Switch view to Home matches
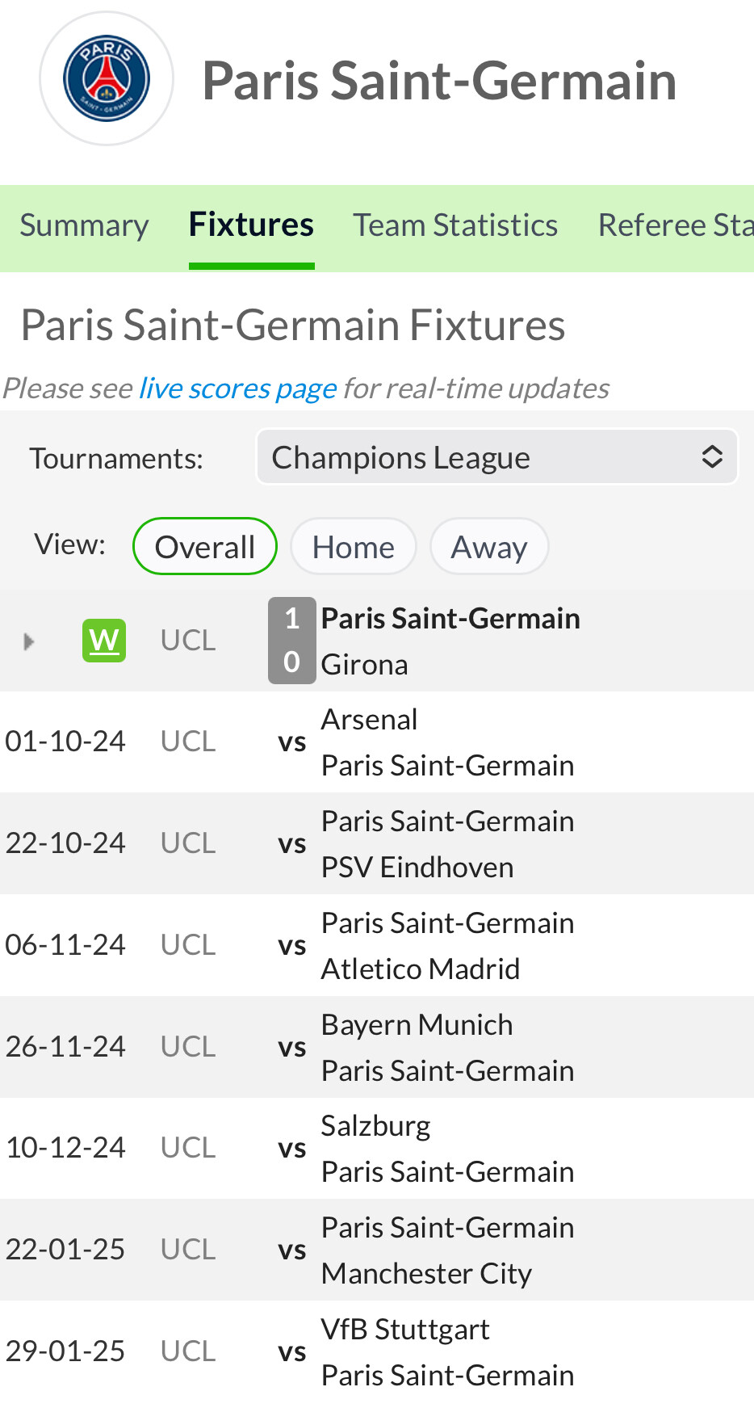 353,547
